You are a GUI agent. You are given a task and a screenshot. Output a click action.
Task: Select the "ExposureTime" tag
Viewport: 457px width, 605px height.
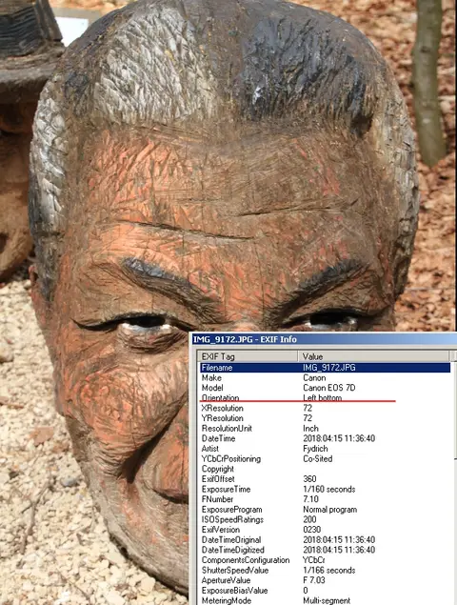[x=226, y=490]
